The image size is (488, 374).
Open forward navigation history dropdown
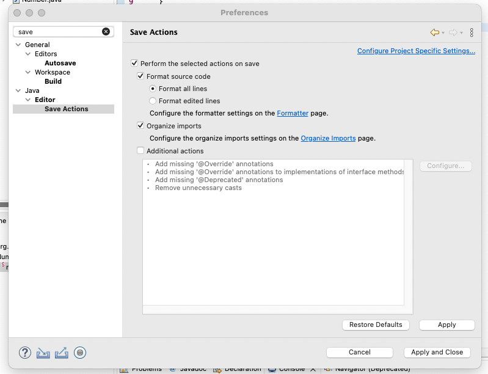[x=461, y=33]
